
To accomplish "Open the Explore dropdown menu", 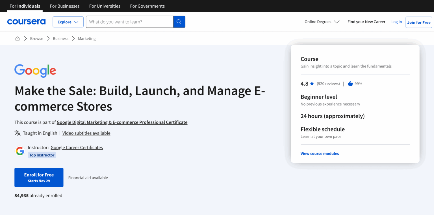I will click(x=68, y=22).
